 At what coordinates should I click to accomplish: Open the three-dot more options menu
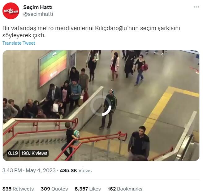(196, 7)
